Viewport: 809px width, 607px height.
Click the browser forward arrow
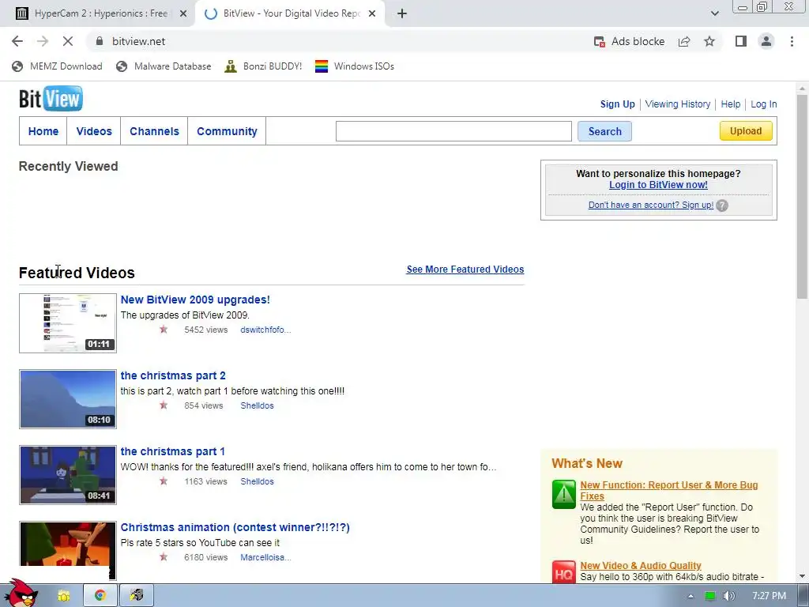coord(43,41)
